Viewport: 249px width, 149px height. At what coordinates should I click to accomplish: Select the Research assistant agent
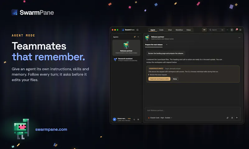(x=126, y=59)
